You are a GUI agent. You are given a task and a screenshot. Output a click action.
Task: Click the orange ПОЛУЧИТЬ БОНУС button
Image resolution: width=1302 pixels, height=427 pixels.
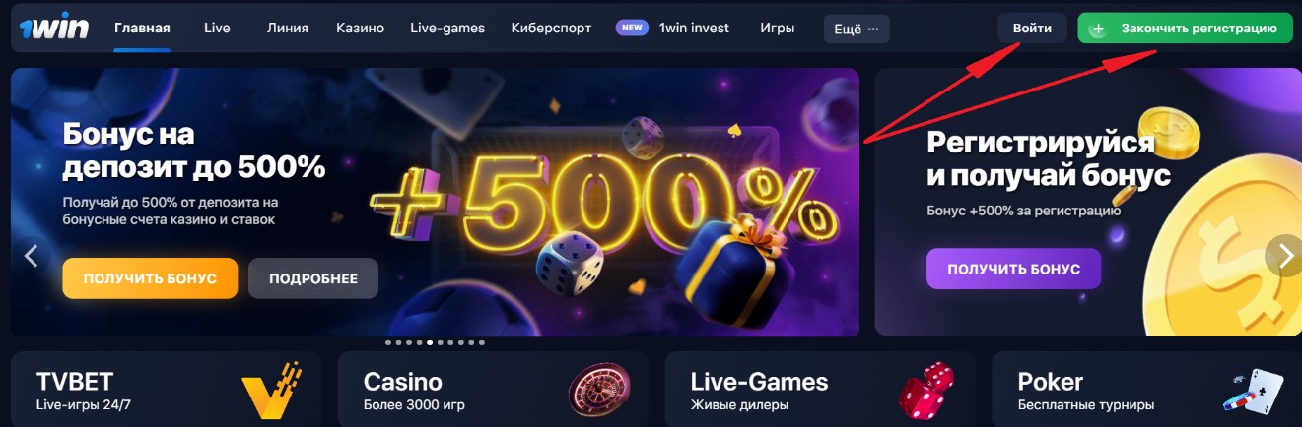(150, 278)
